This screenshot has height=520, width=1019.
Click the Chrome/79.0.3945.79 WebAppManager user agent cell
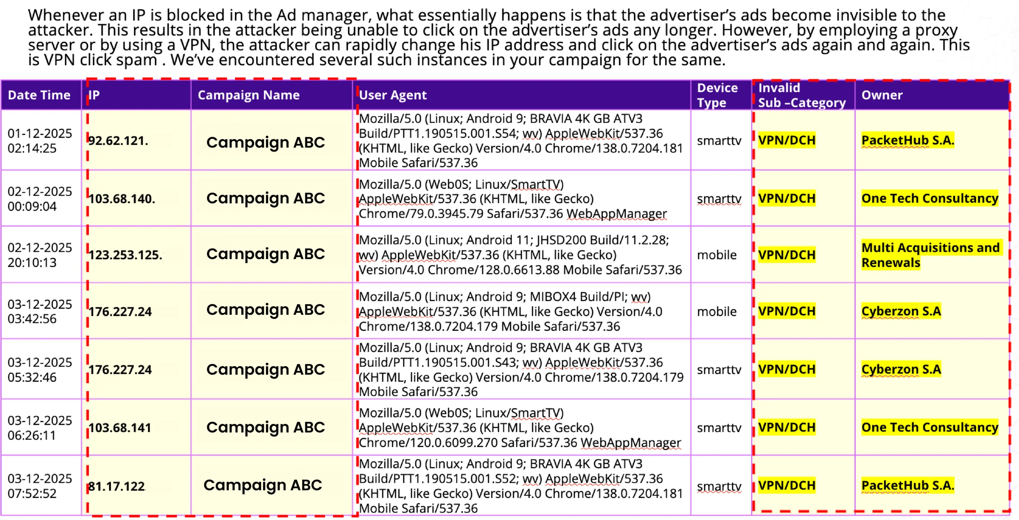pyautogui.click(x=513, y=199)
